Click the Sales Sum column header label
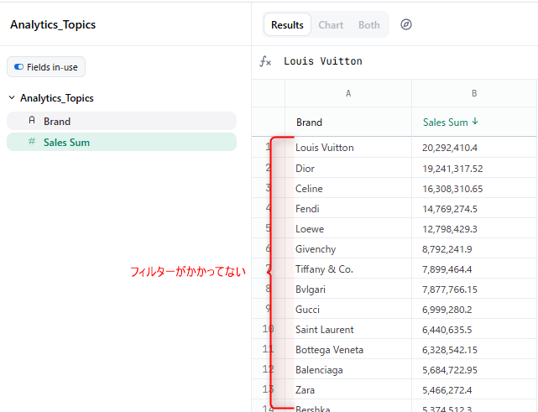The height and width of the screenshot is (412, 538). point(446,123)
